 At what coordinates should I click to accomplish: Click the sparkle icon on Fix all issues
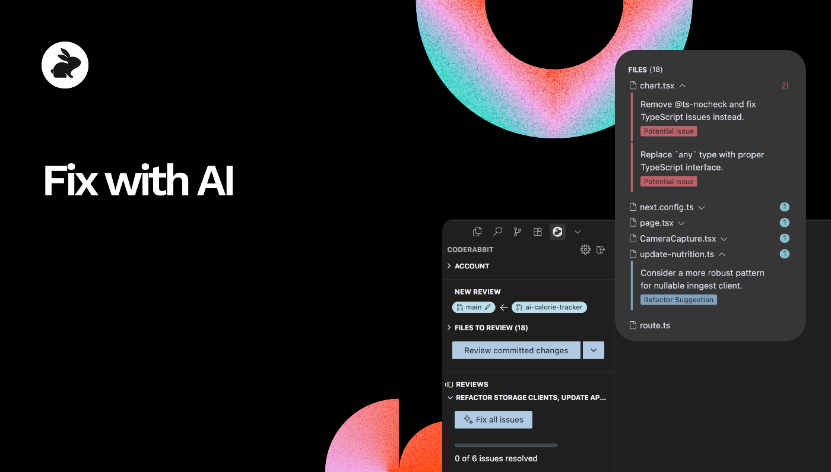(x=468, y=420)
